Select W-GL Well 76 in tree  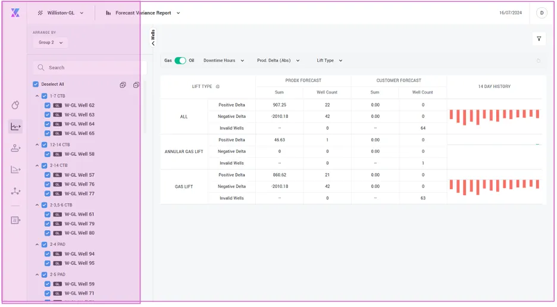pos(80,184)
